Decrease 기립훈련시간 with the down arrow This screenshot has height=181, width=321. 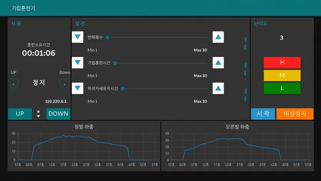point(78,62)
